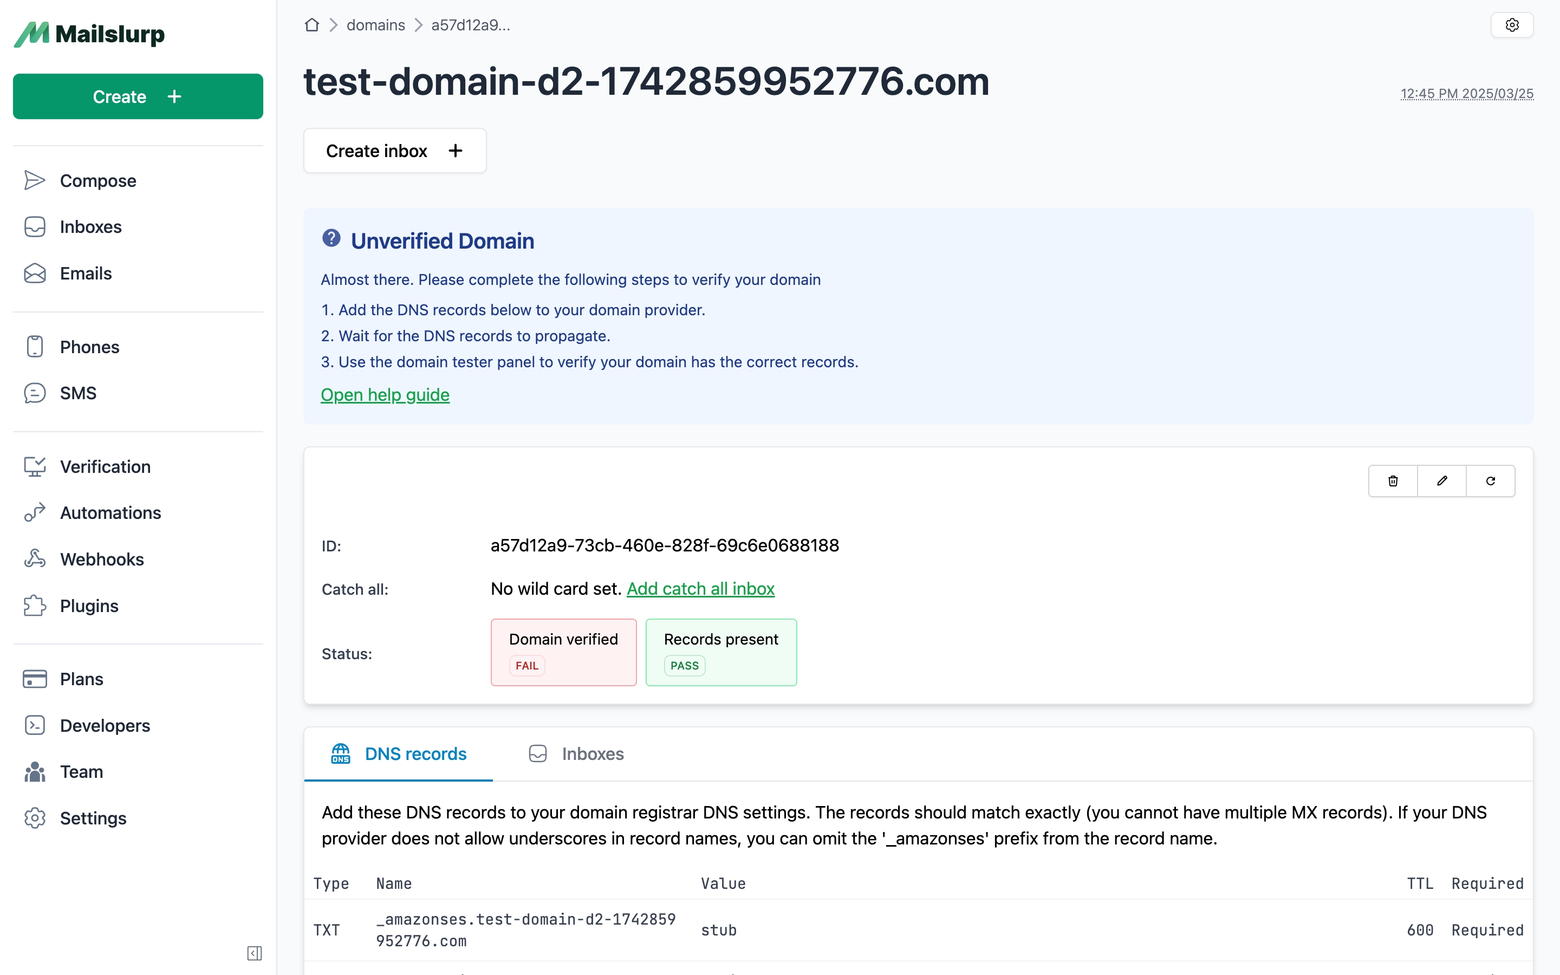The width and height of the screenshot is (1560, 975).
Task: Click the Mailslurp logo
Action: point(89,34)
